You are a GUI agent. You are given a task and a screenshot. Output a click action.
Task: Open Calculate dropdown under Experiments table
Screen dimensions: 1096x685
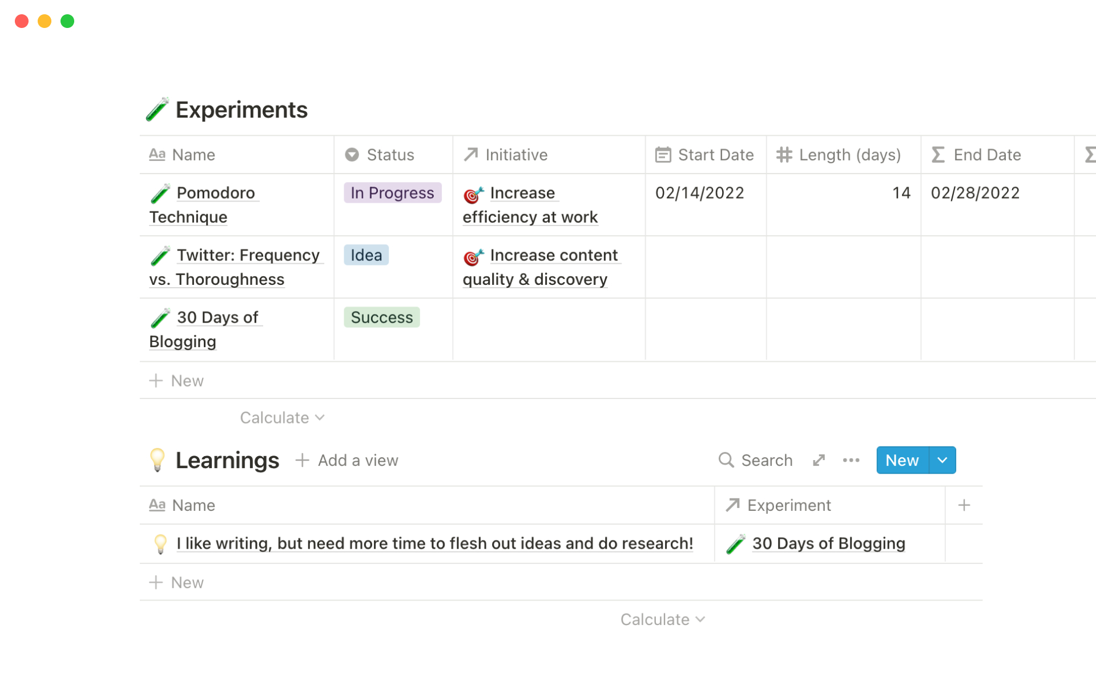point(282,418)
